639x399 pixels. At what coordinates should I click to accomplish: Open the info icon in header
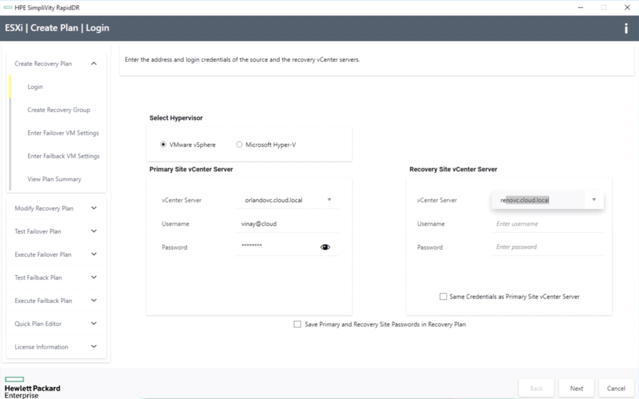tap(626, 28)
